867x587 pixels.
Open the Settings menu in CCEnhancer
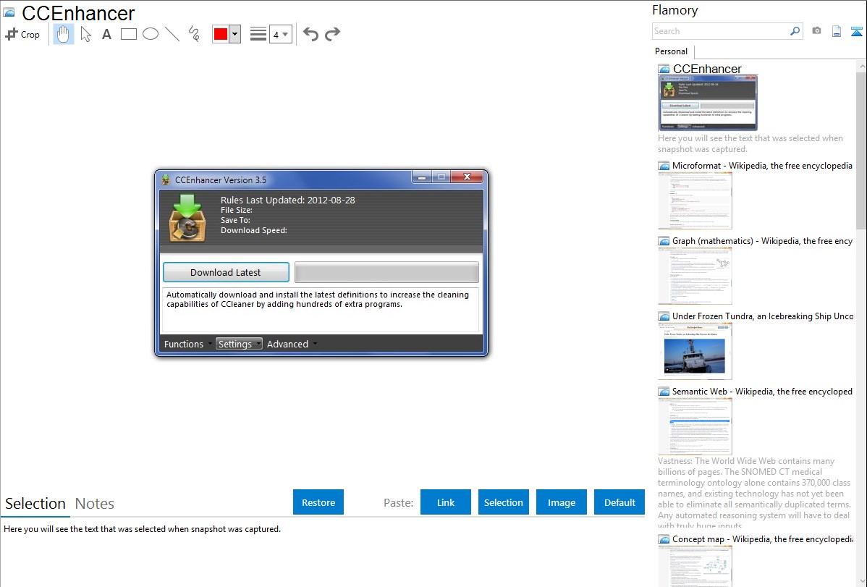point(239,344)
